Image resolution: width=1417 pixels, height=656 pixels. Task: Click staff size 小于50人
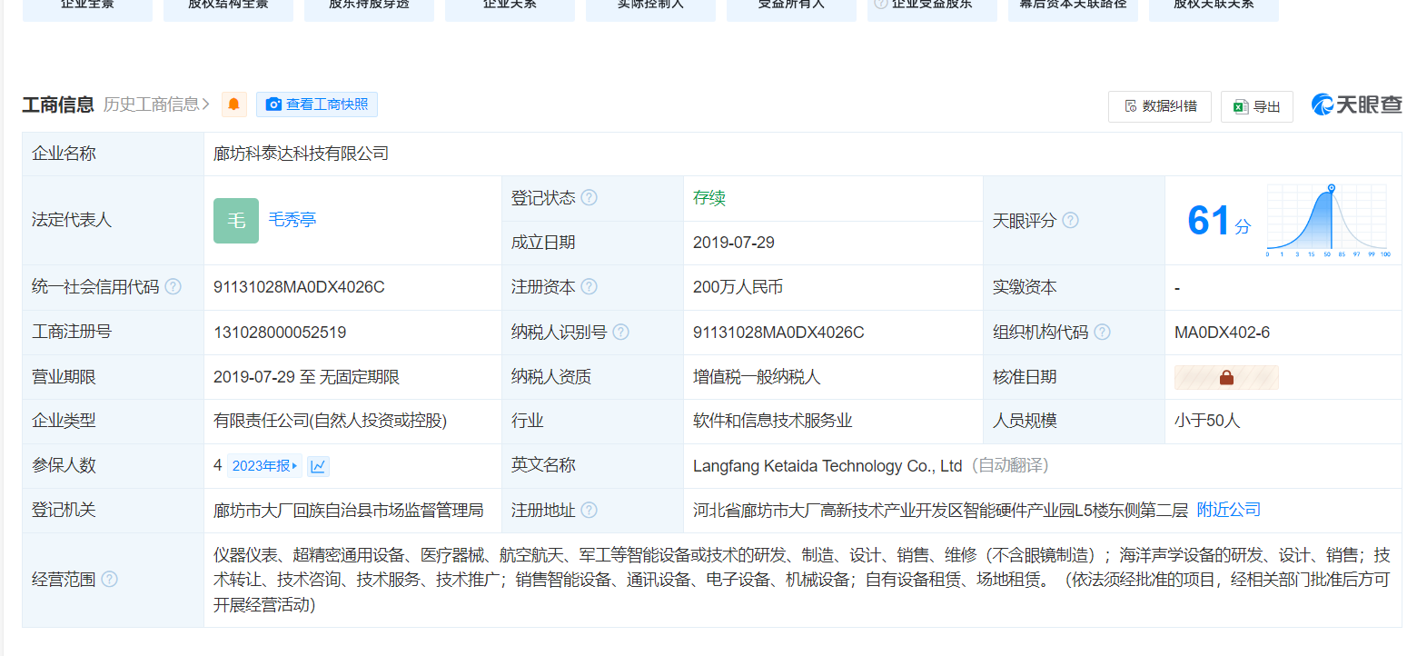pos(1207,421)
